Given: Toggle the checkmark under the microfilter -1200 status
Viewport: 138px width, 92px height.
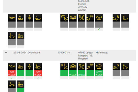Looking at the screenshot, I should coord(38,78).
